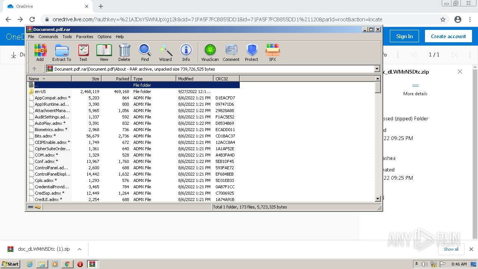Click the password key icon in status bar
Viewport: 478px width, 269px height.
tap(38, 207)
